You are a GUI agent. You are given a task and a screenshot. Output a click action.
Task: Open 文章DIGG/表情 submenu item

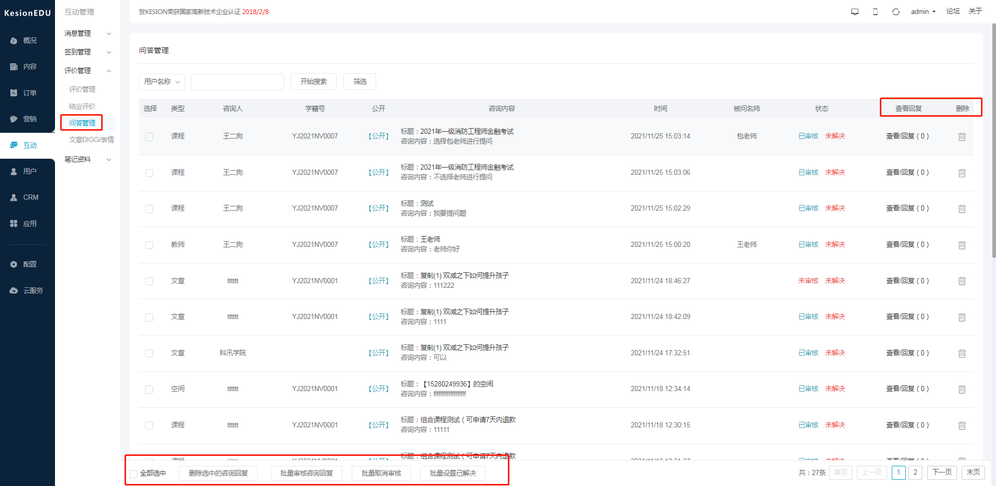click(x=91, y=140)
